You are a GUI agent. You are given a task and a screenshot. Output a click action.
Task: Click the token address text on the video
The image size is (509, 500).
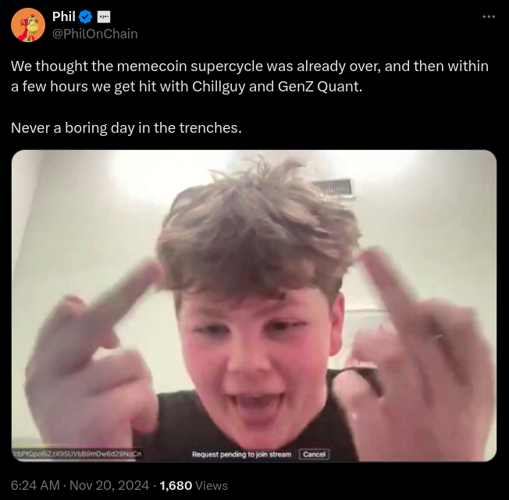77,454
